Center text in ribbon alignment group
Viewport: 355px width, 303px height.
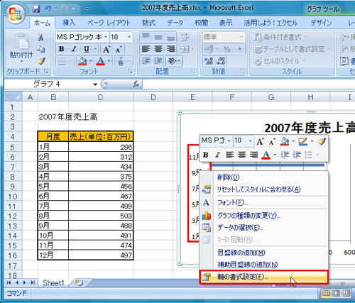pyautogui.click(x=158, y=49)
